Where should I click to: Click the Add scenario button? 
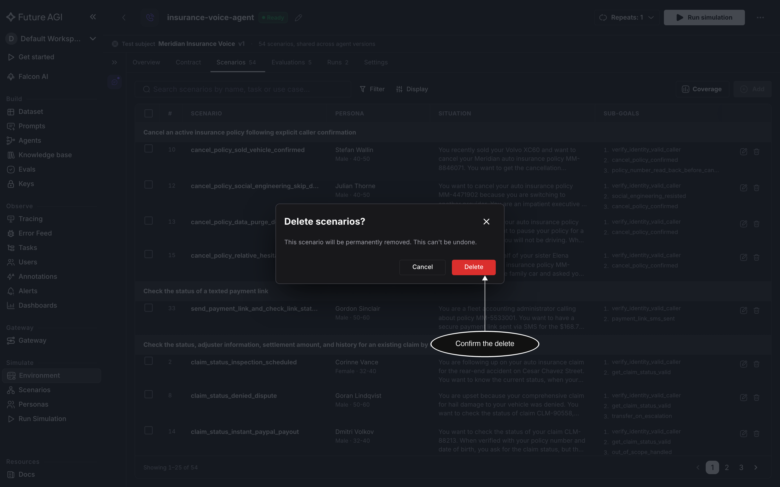pyautogui.click(x=752, y=89)
